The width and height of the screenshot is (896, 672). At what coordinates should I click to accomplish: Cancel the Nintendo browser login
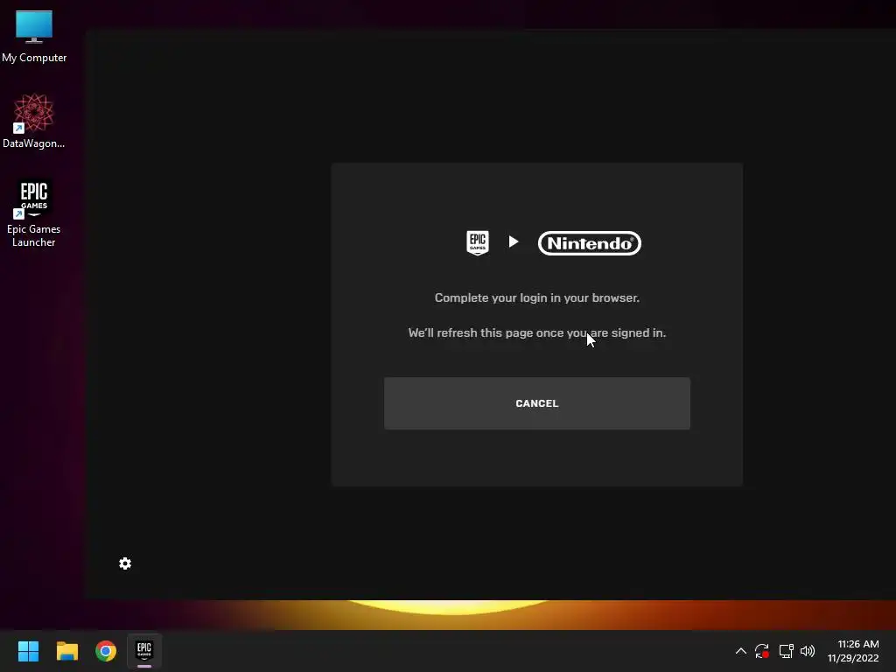coord(536,403)
